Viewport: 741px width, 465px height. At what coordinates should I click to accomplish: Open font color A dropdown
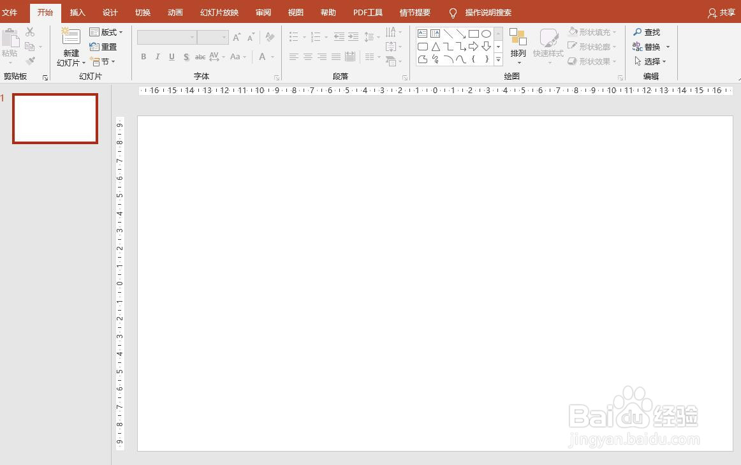[x=273, y=57]
